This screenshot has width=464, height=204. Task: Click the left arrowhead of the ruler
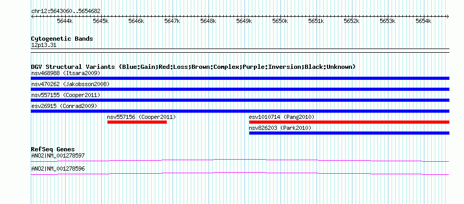pos(32,17)
